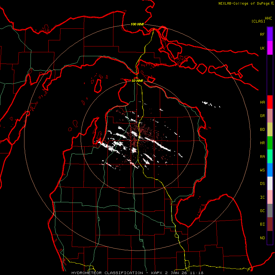
Task: Click the BI dark red swatch
Action: pyautogui.click(x=270, y=224)
